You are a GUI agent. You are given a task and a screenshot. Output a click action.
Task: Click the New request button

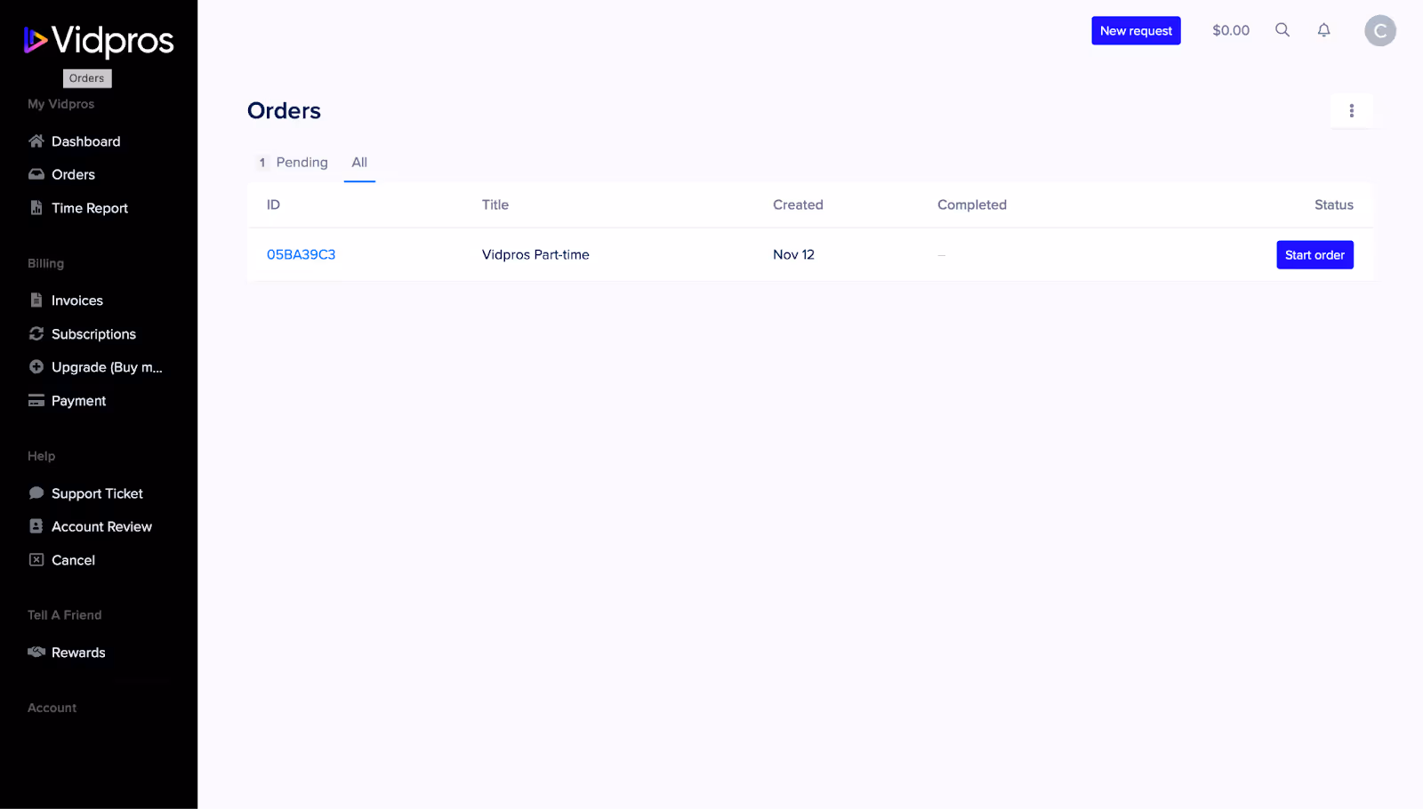tap(1136, 30)
